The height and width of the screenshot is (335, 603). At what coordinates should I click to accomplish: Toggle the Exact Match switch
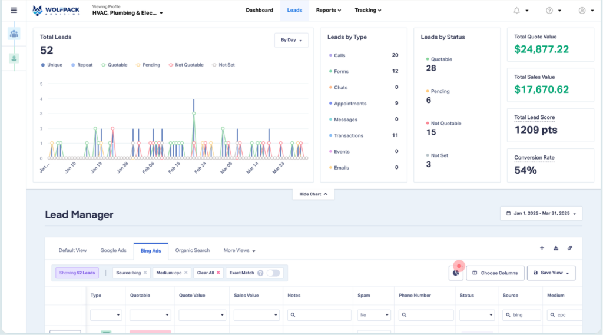click(273, 273)
